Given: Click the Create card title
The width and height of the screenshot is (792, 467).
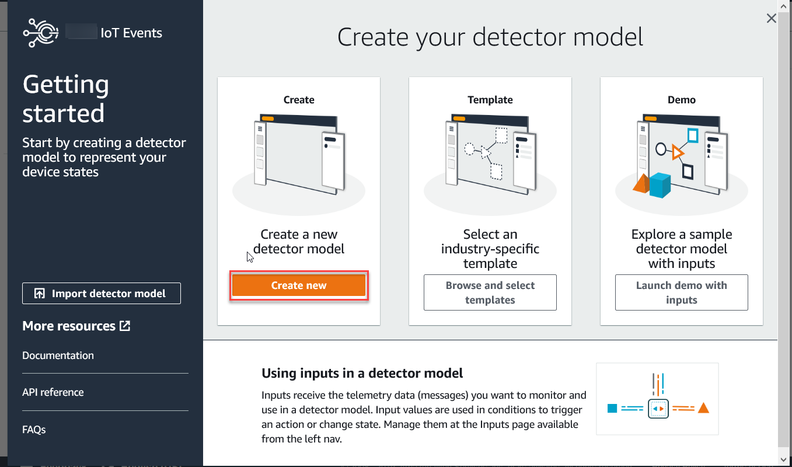Looking at the screenshot, I should point(299,100).
